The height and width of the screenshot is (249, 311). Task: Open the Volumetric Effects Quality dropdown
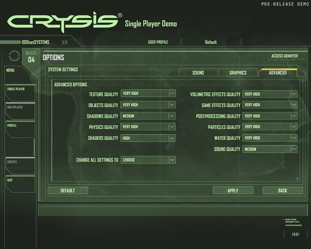coord(270,94)
